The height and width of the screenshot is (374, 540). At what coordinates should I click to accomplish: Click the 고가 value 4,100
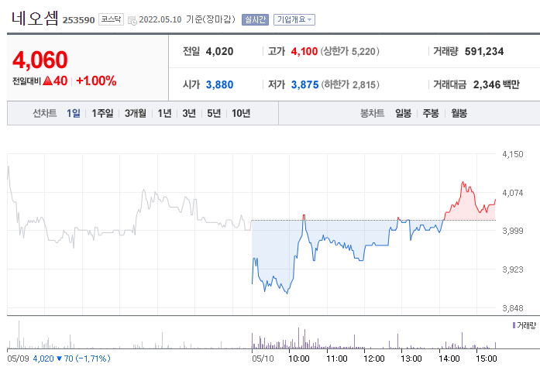[304, 52]
